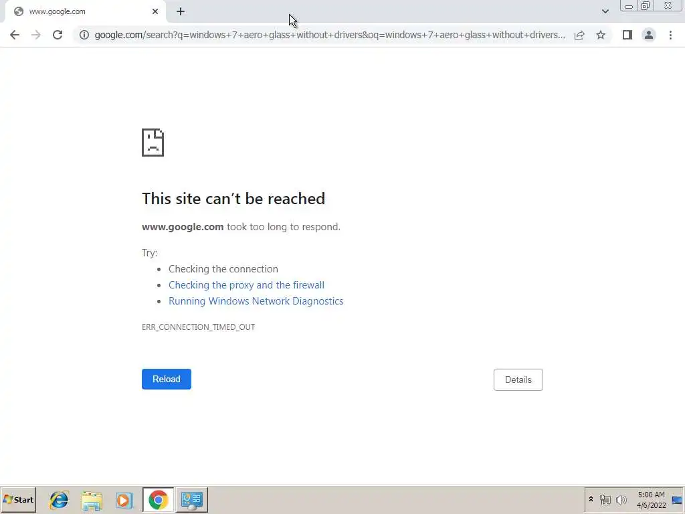This screenshot has height=514, width=685.
Task: Click the Details button
Action: click(x=518, y=380)
